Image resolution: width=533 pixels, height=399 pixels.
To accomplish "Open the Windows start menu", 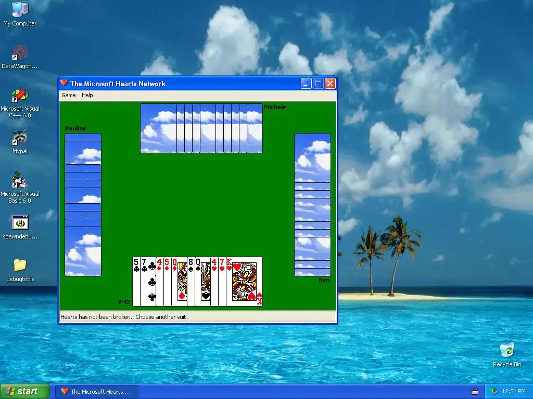I will pyautogui.click(x=25, y=391).
